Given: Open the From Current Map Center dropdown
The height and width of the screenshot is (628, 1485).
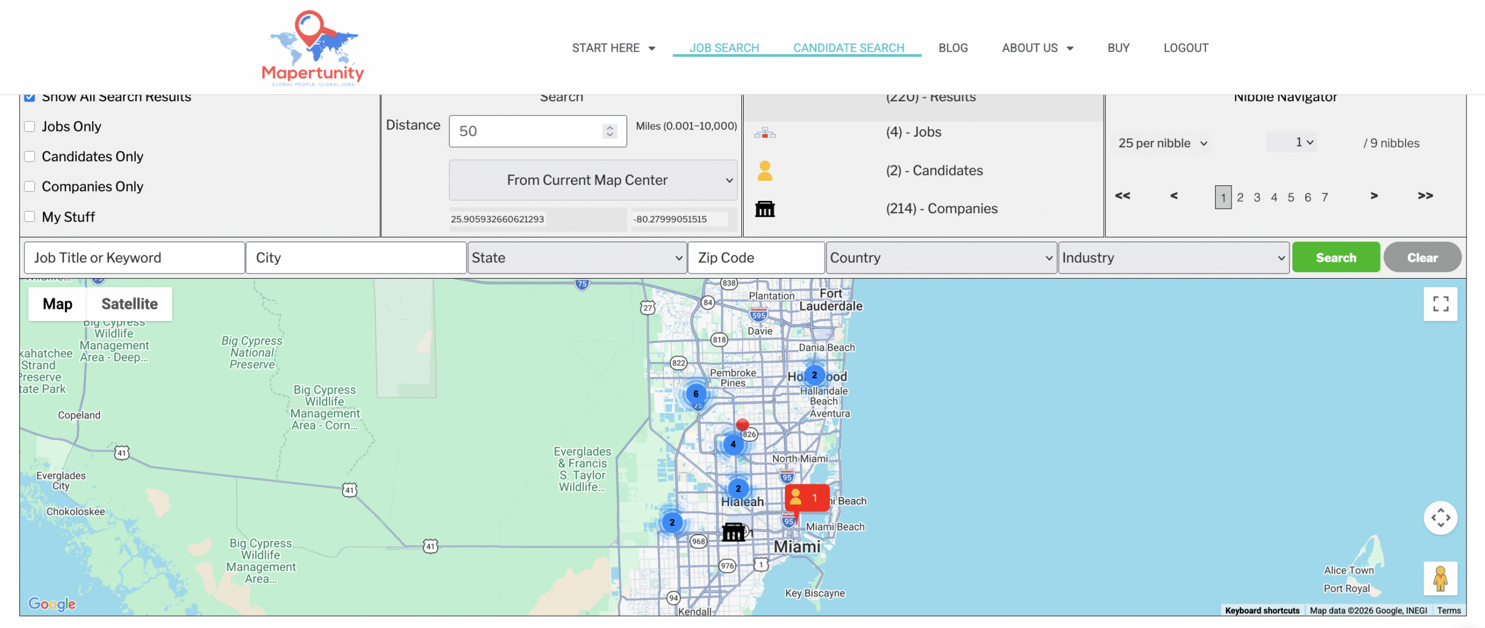Looking at the screenshot, I should coord(593,180).
